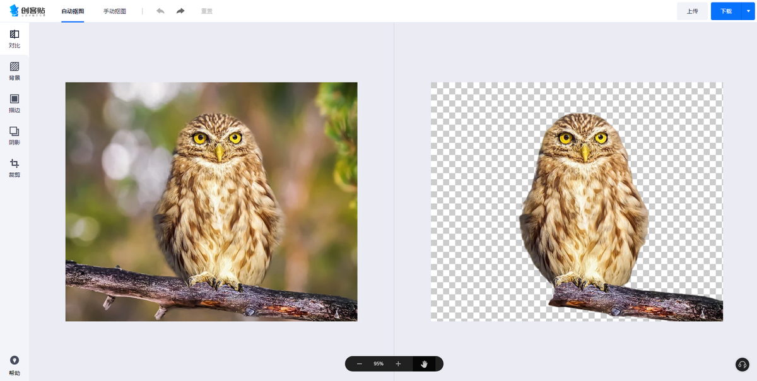Switch to the 自动抠图 tab

pyautogui.click(x=73, y=11)
